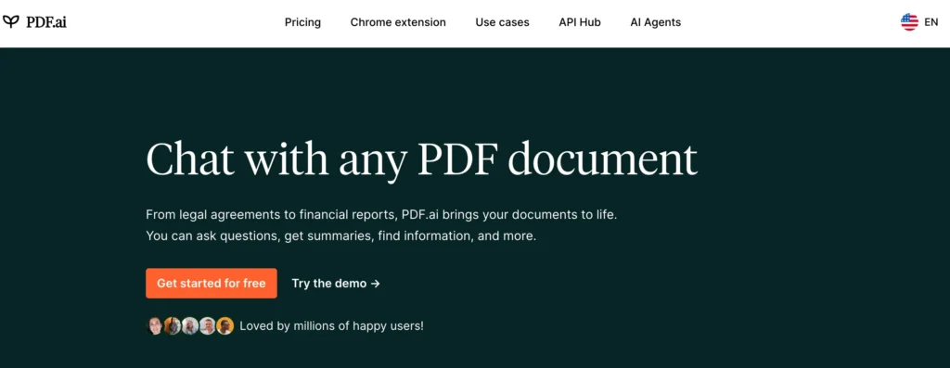The height and width of the screenshot is (368, 950).
Task: Open the PDF.ai home wordmark
Action: tap(46, 22)
